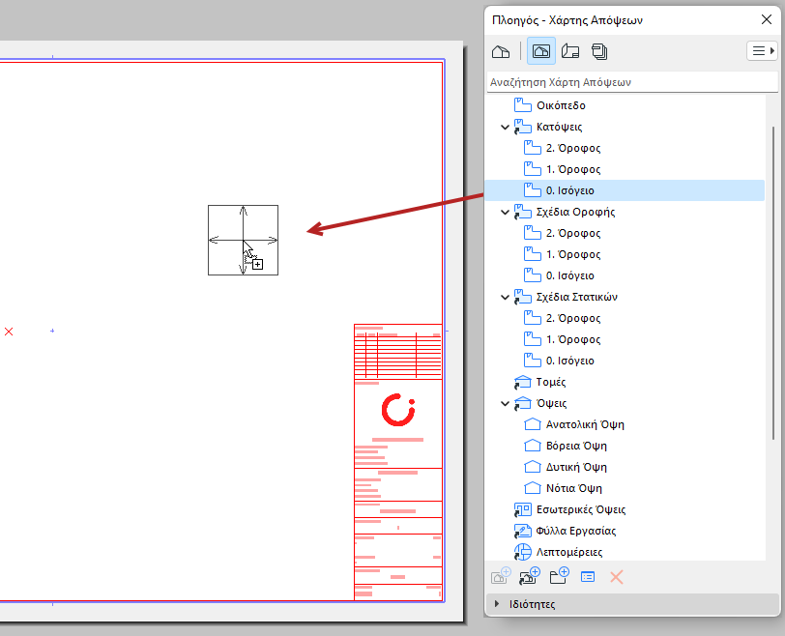The height and width of the screenshot is (636, 785).
Task: Delete selected view with red X
Action: point(616,577)
